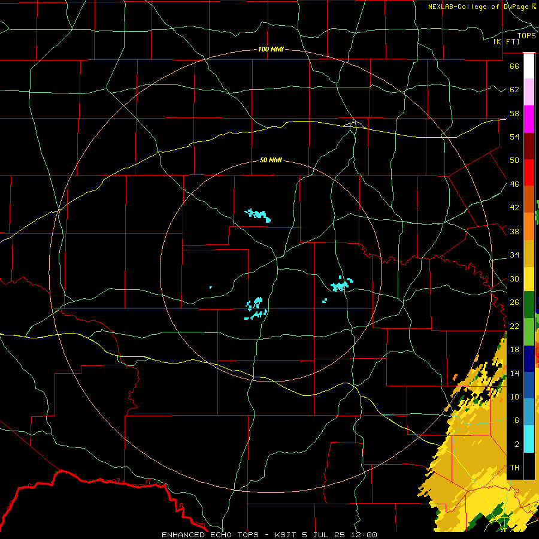
Task: Click the "100 NMI" range ring label
Action: [271, 49]
